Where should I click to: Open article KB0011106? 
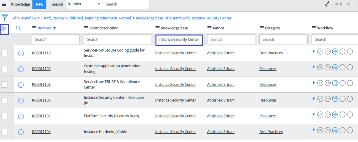tap(41, 100)
